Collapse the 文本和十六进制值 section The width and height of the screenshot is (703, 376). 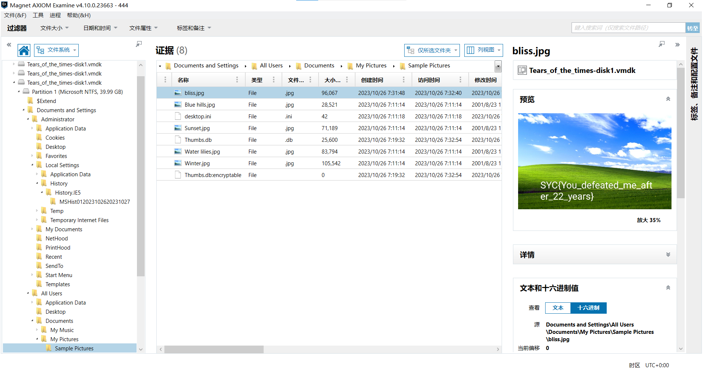pos(668,288)
